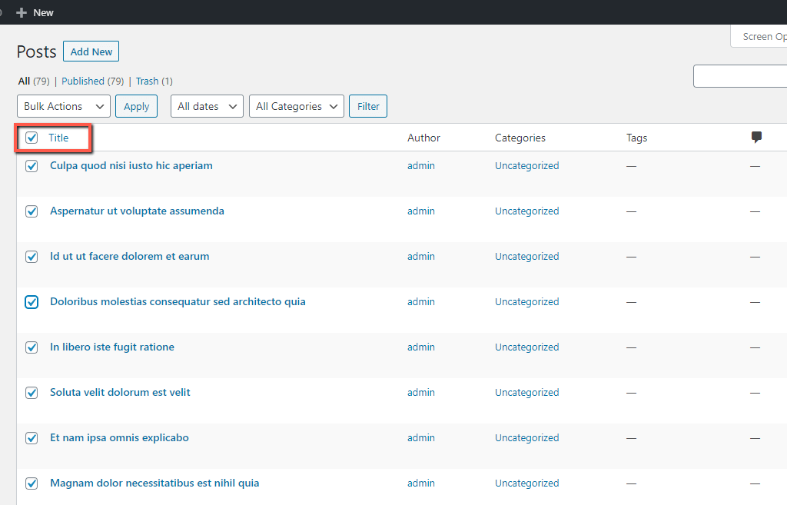Click in the posts search field
This screenshot has height=505, width=787.
pos(740,76)
